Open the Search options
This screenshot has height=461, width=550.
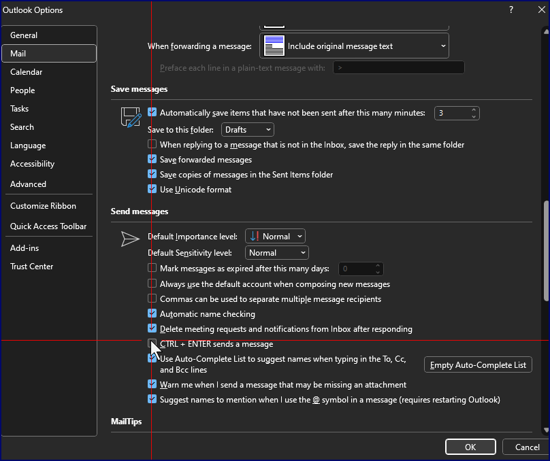point(49,127)
